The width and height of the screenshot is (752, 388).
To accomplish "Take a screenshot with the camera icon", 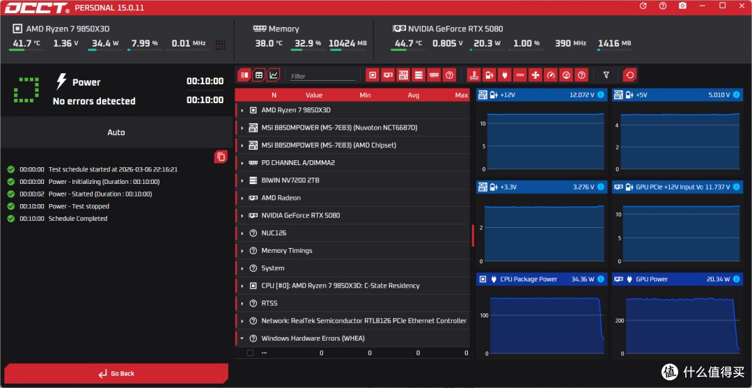I will 682,6.
